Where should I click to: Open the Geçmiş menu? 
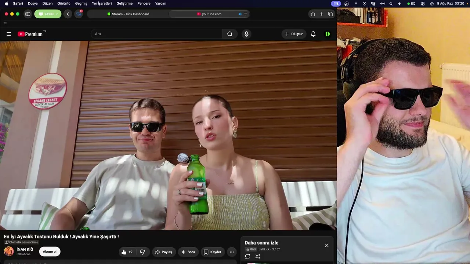point(81,3)
